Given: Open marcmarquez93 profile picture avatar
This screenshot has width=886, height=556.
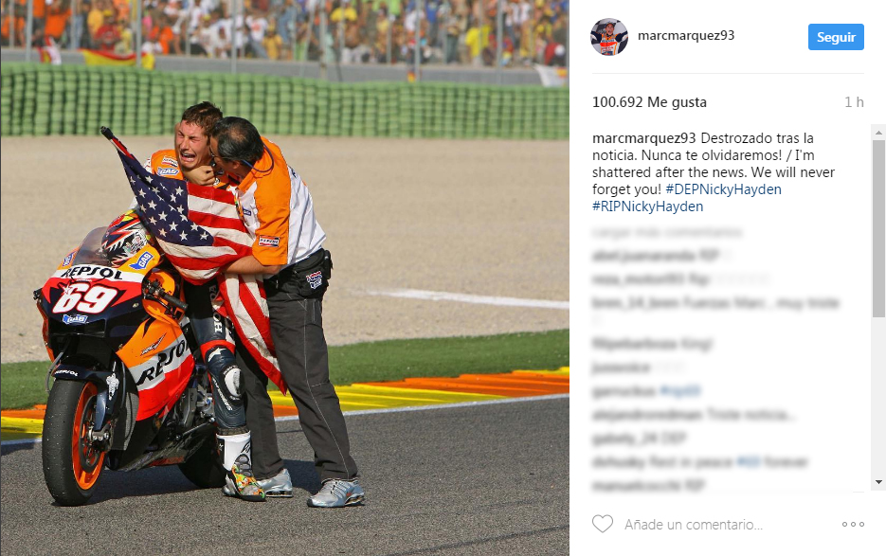Looking at the screenshot, I should tap(609, 37).
